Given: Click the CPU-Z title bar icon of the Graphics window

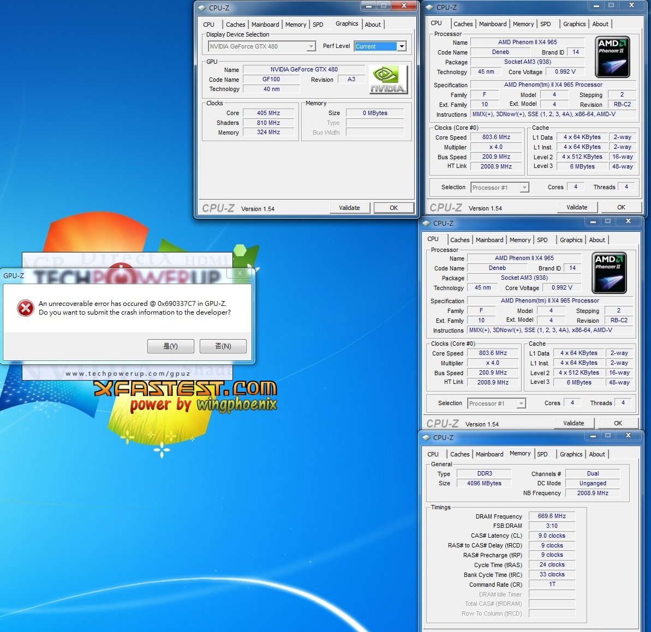Looking at the screenshot, I should click(x=202, y=8).
